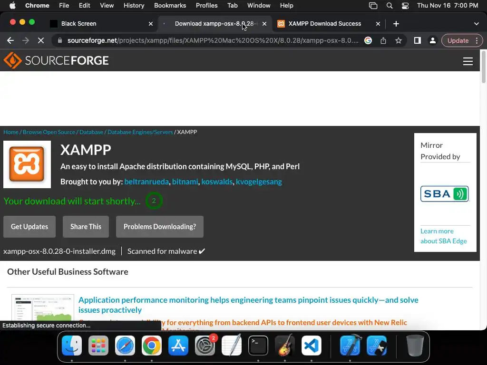Open the Trash in the Dock
This screenshot has width=487, height=365.
[415, 346]
